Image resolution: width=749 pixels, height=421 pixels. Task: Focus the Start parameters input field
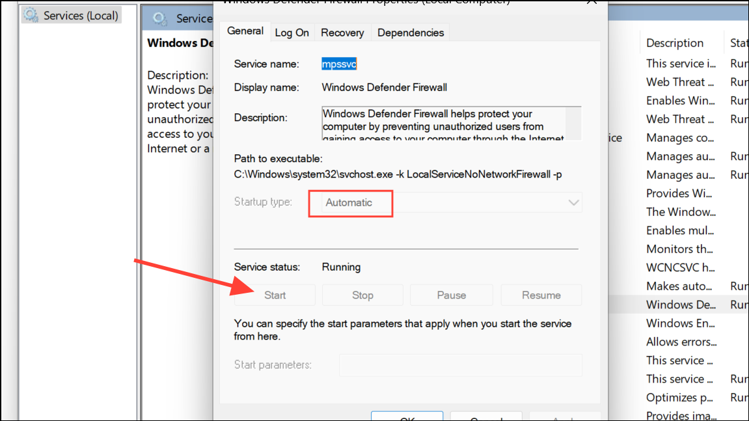[x=461, y=365]
